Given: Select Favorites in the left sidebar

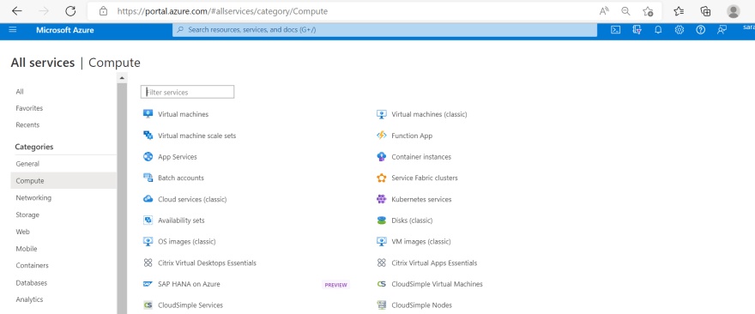Looking at the screenshot, I should click(x=29, y=108).
